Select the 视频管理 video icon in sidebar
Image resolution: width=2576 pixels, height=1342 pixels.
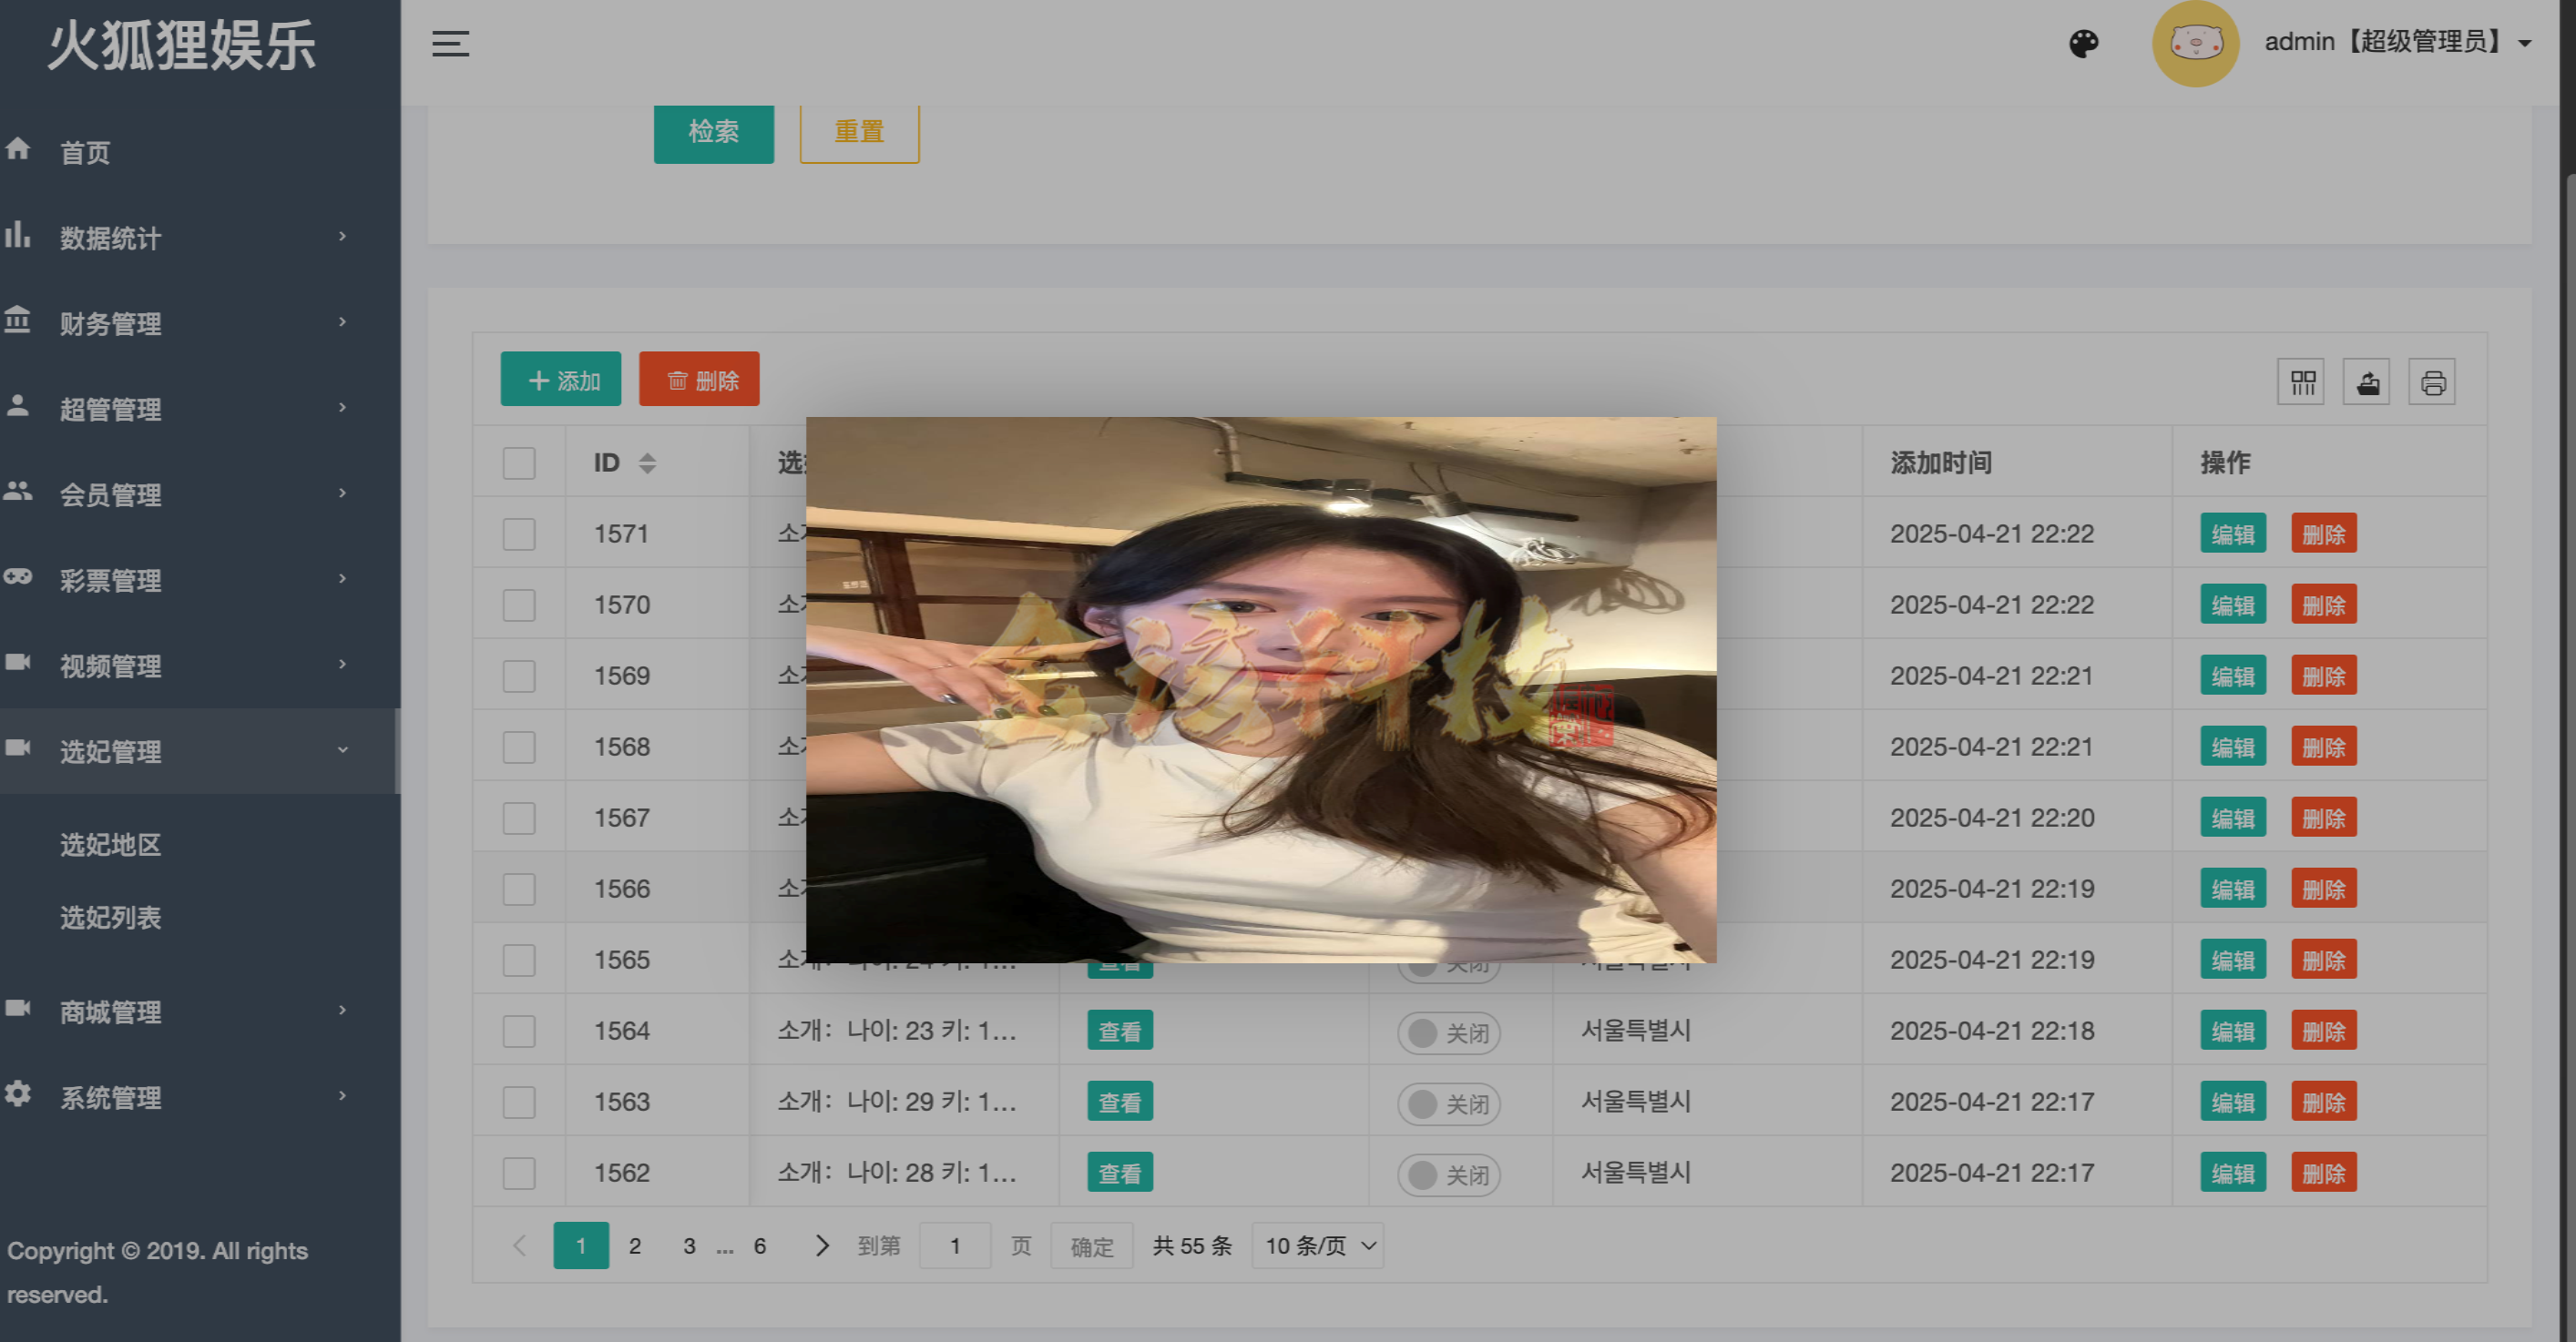coord(18,665)
